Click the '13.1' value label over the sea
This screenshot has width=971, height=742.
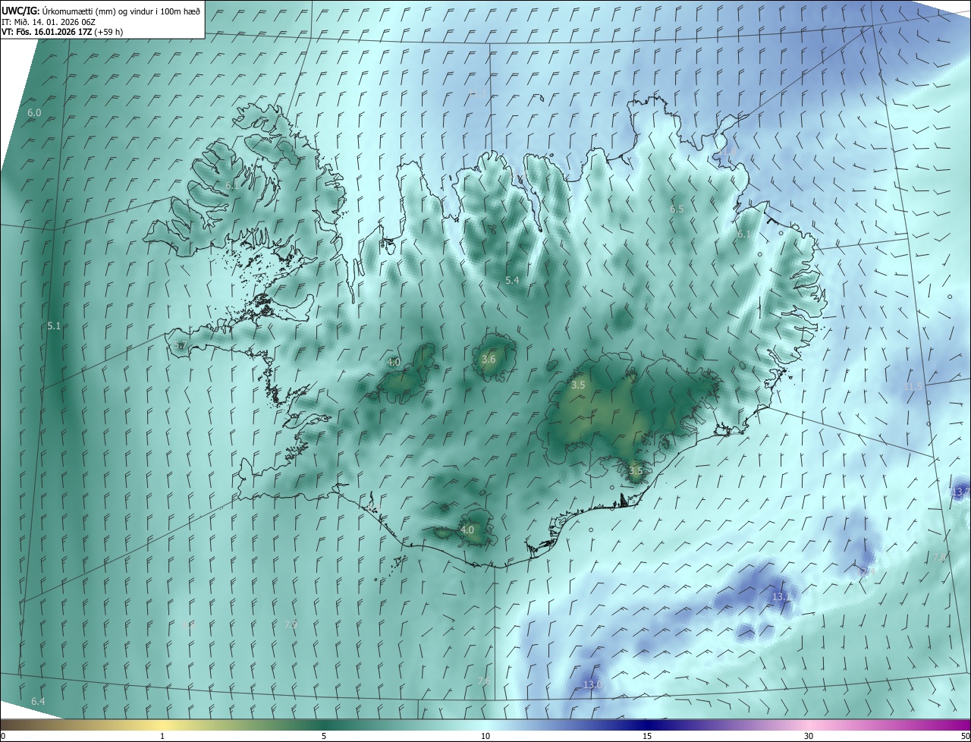pos(781,597)
